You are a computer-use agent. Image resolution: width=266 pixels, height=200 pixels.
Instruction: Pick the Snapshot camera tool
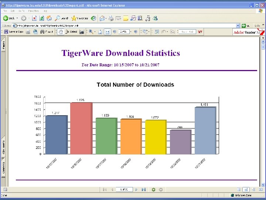coord(82,32)
